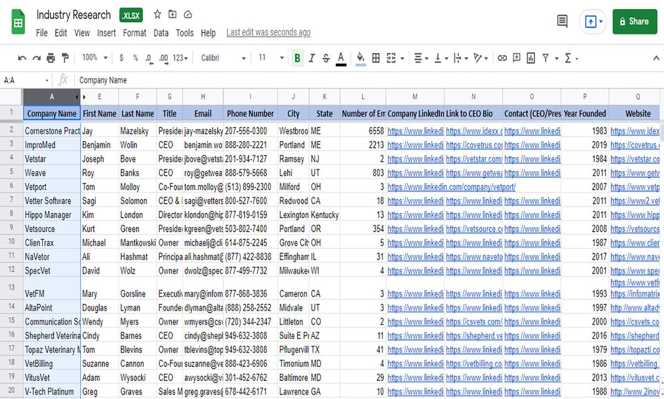The width and height of the screenshot is (664, 399).
Task: Open the Tools menu
Action: click(185, 33)
